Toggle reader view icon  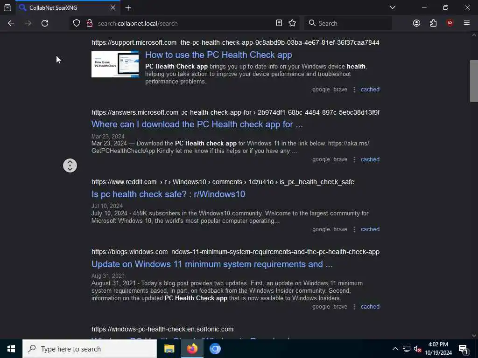point(279,23)
